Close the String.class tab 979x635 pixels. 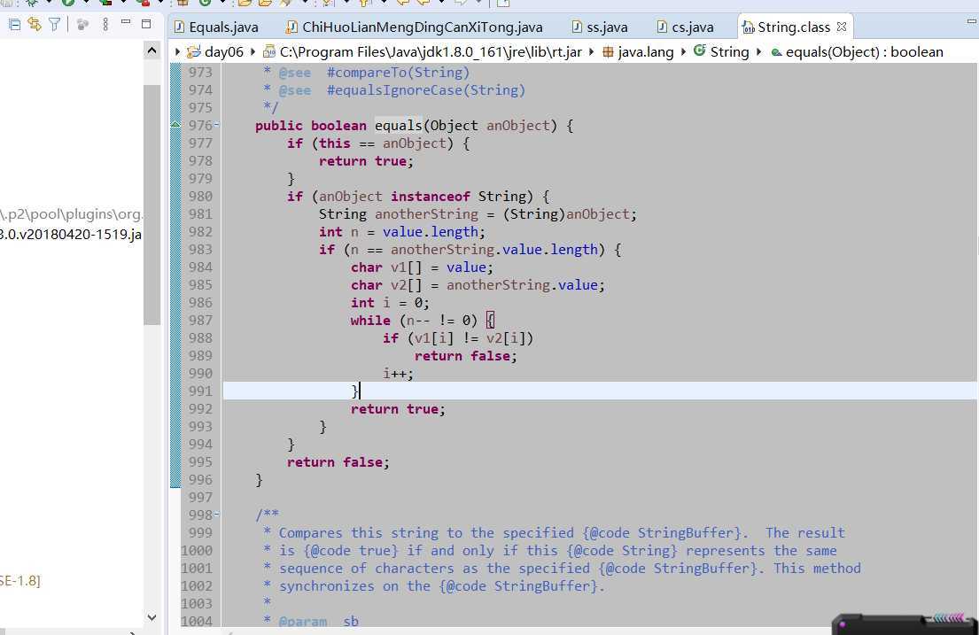tap(842, 27)
